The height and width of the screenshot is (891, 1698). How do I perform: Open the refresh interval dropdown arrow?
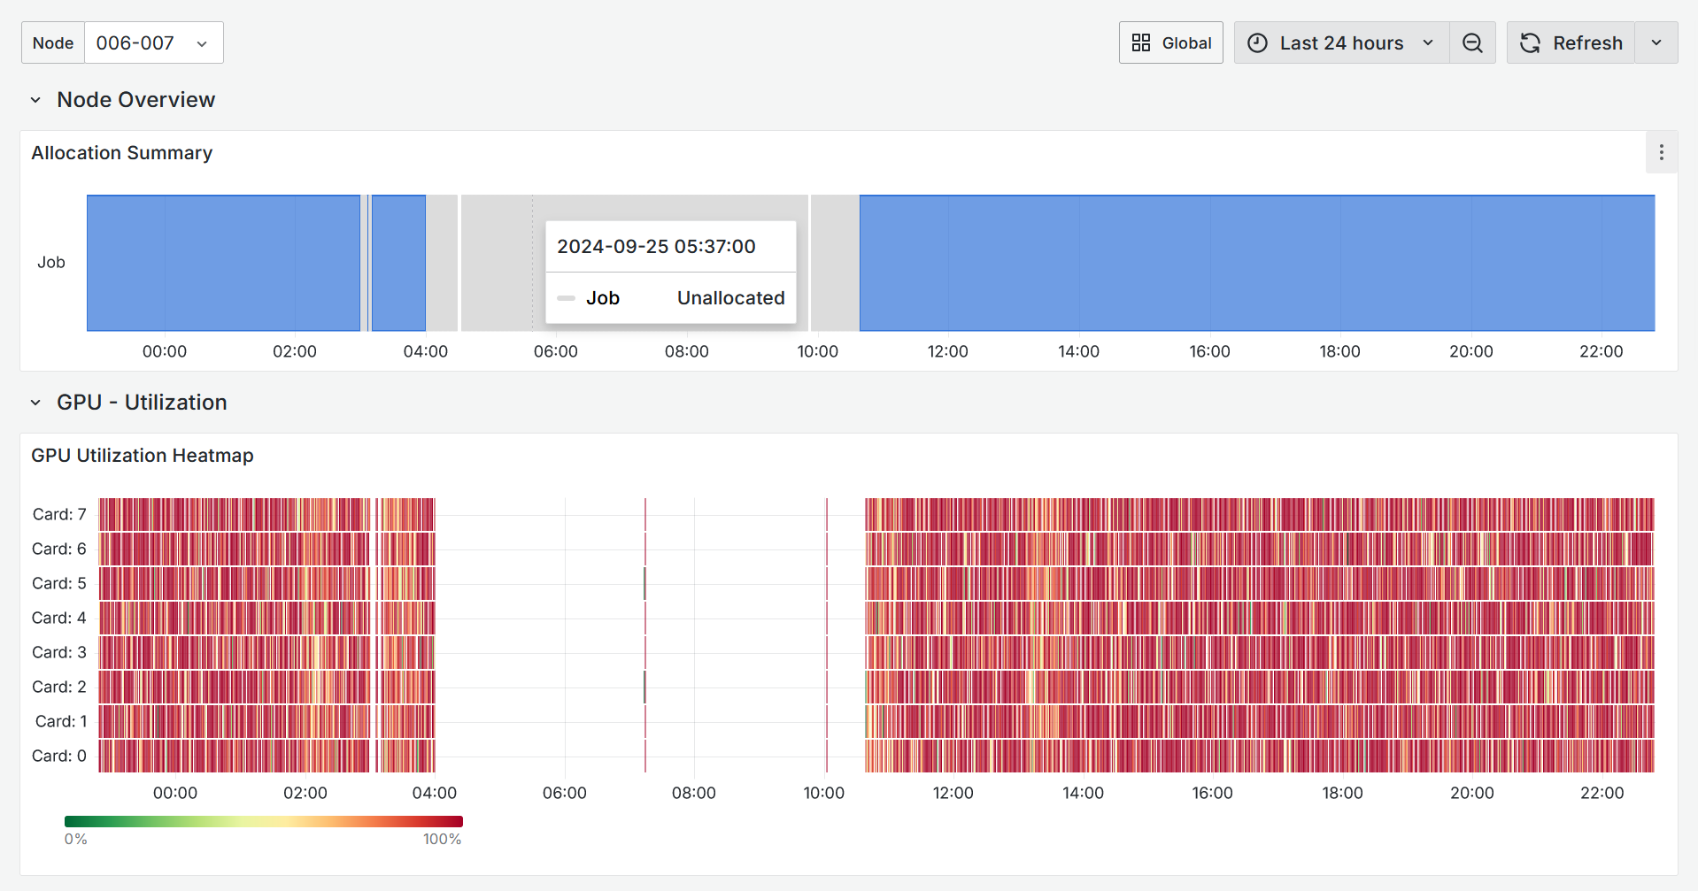pos(1656,42)
